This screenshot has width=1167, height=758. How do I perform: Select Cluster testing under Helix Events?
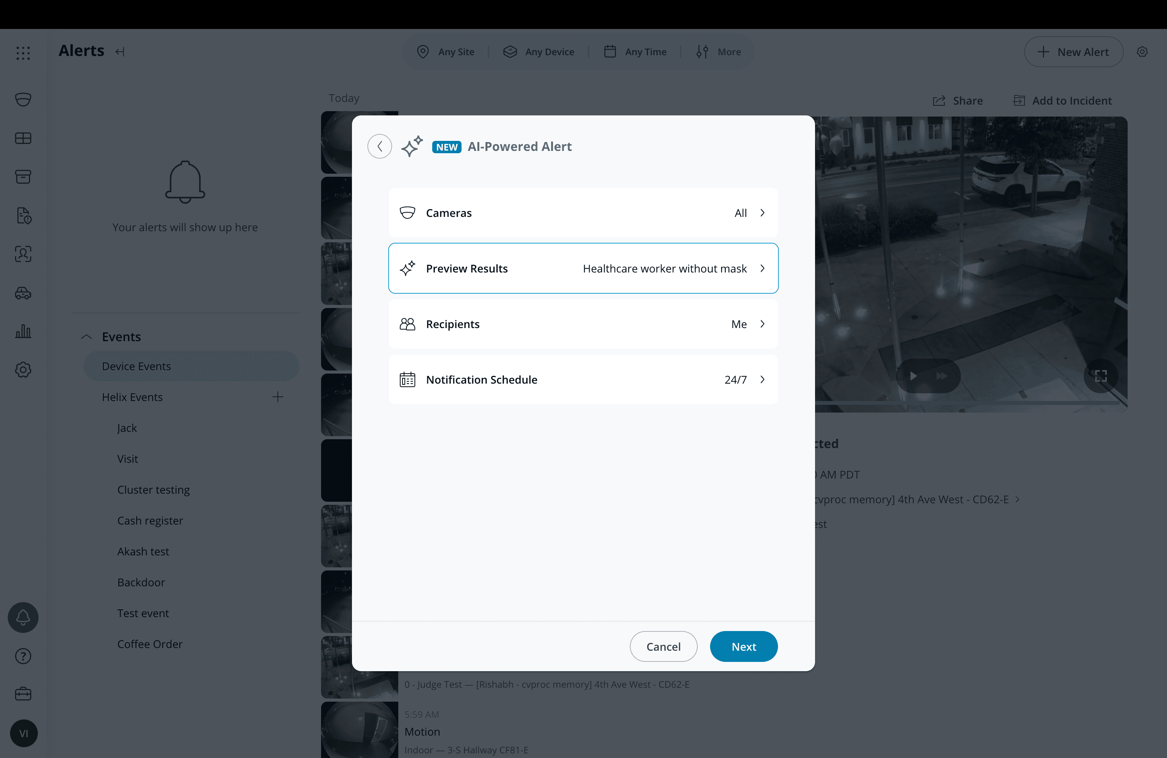tap(153, 489)
